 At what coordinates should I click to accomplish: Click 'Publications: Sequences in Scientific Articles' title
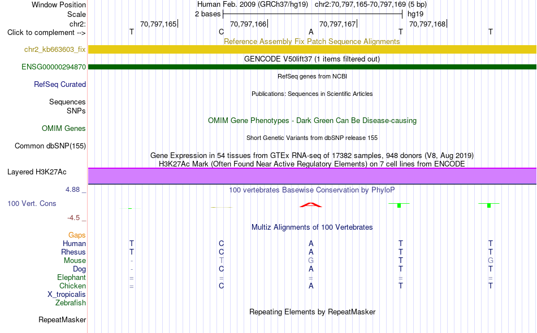pos(312,94)
